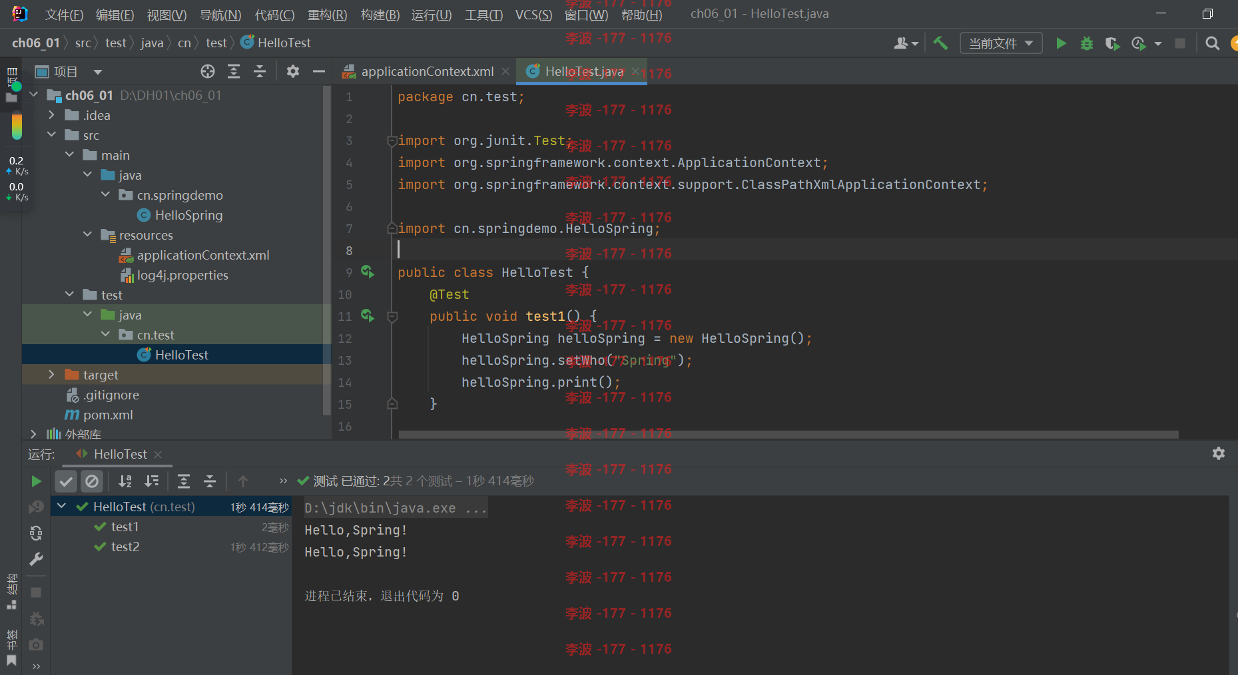Click the Search Everywhere magnifier icon
This screenshot has width=1238, height=675.
coord(1213,43)
